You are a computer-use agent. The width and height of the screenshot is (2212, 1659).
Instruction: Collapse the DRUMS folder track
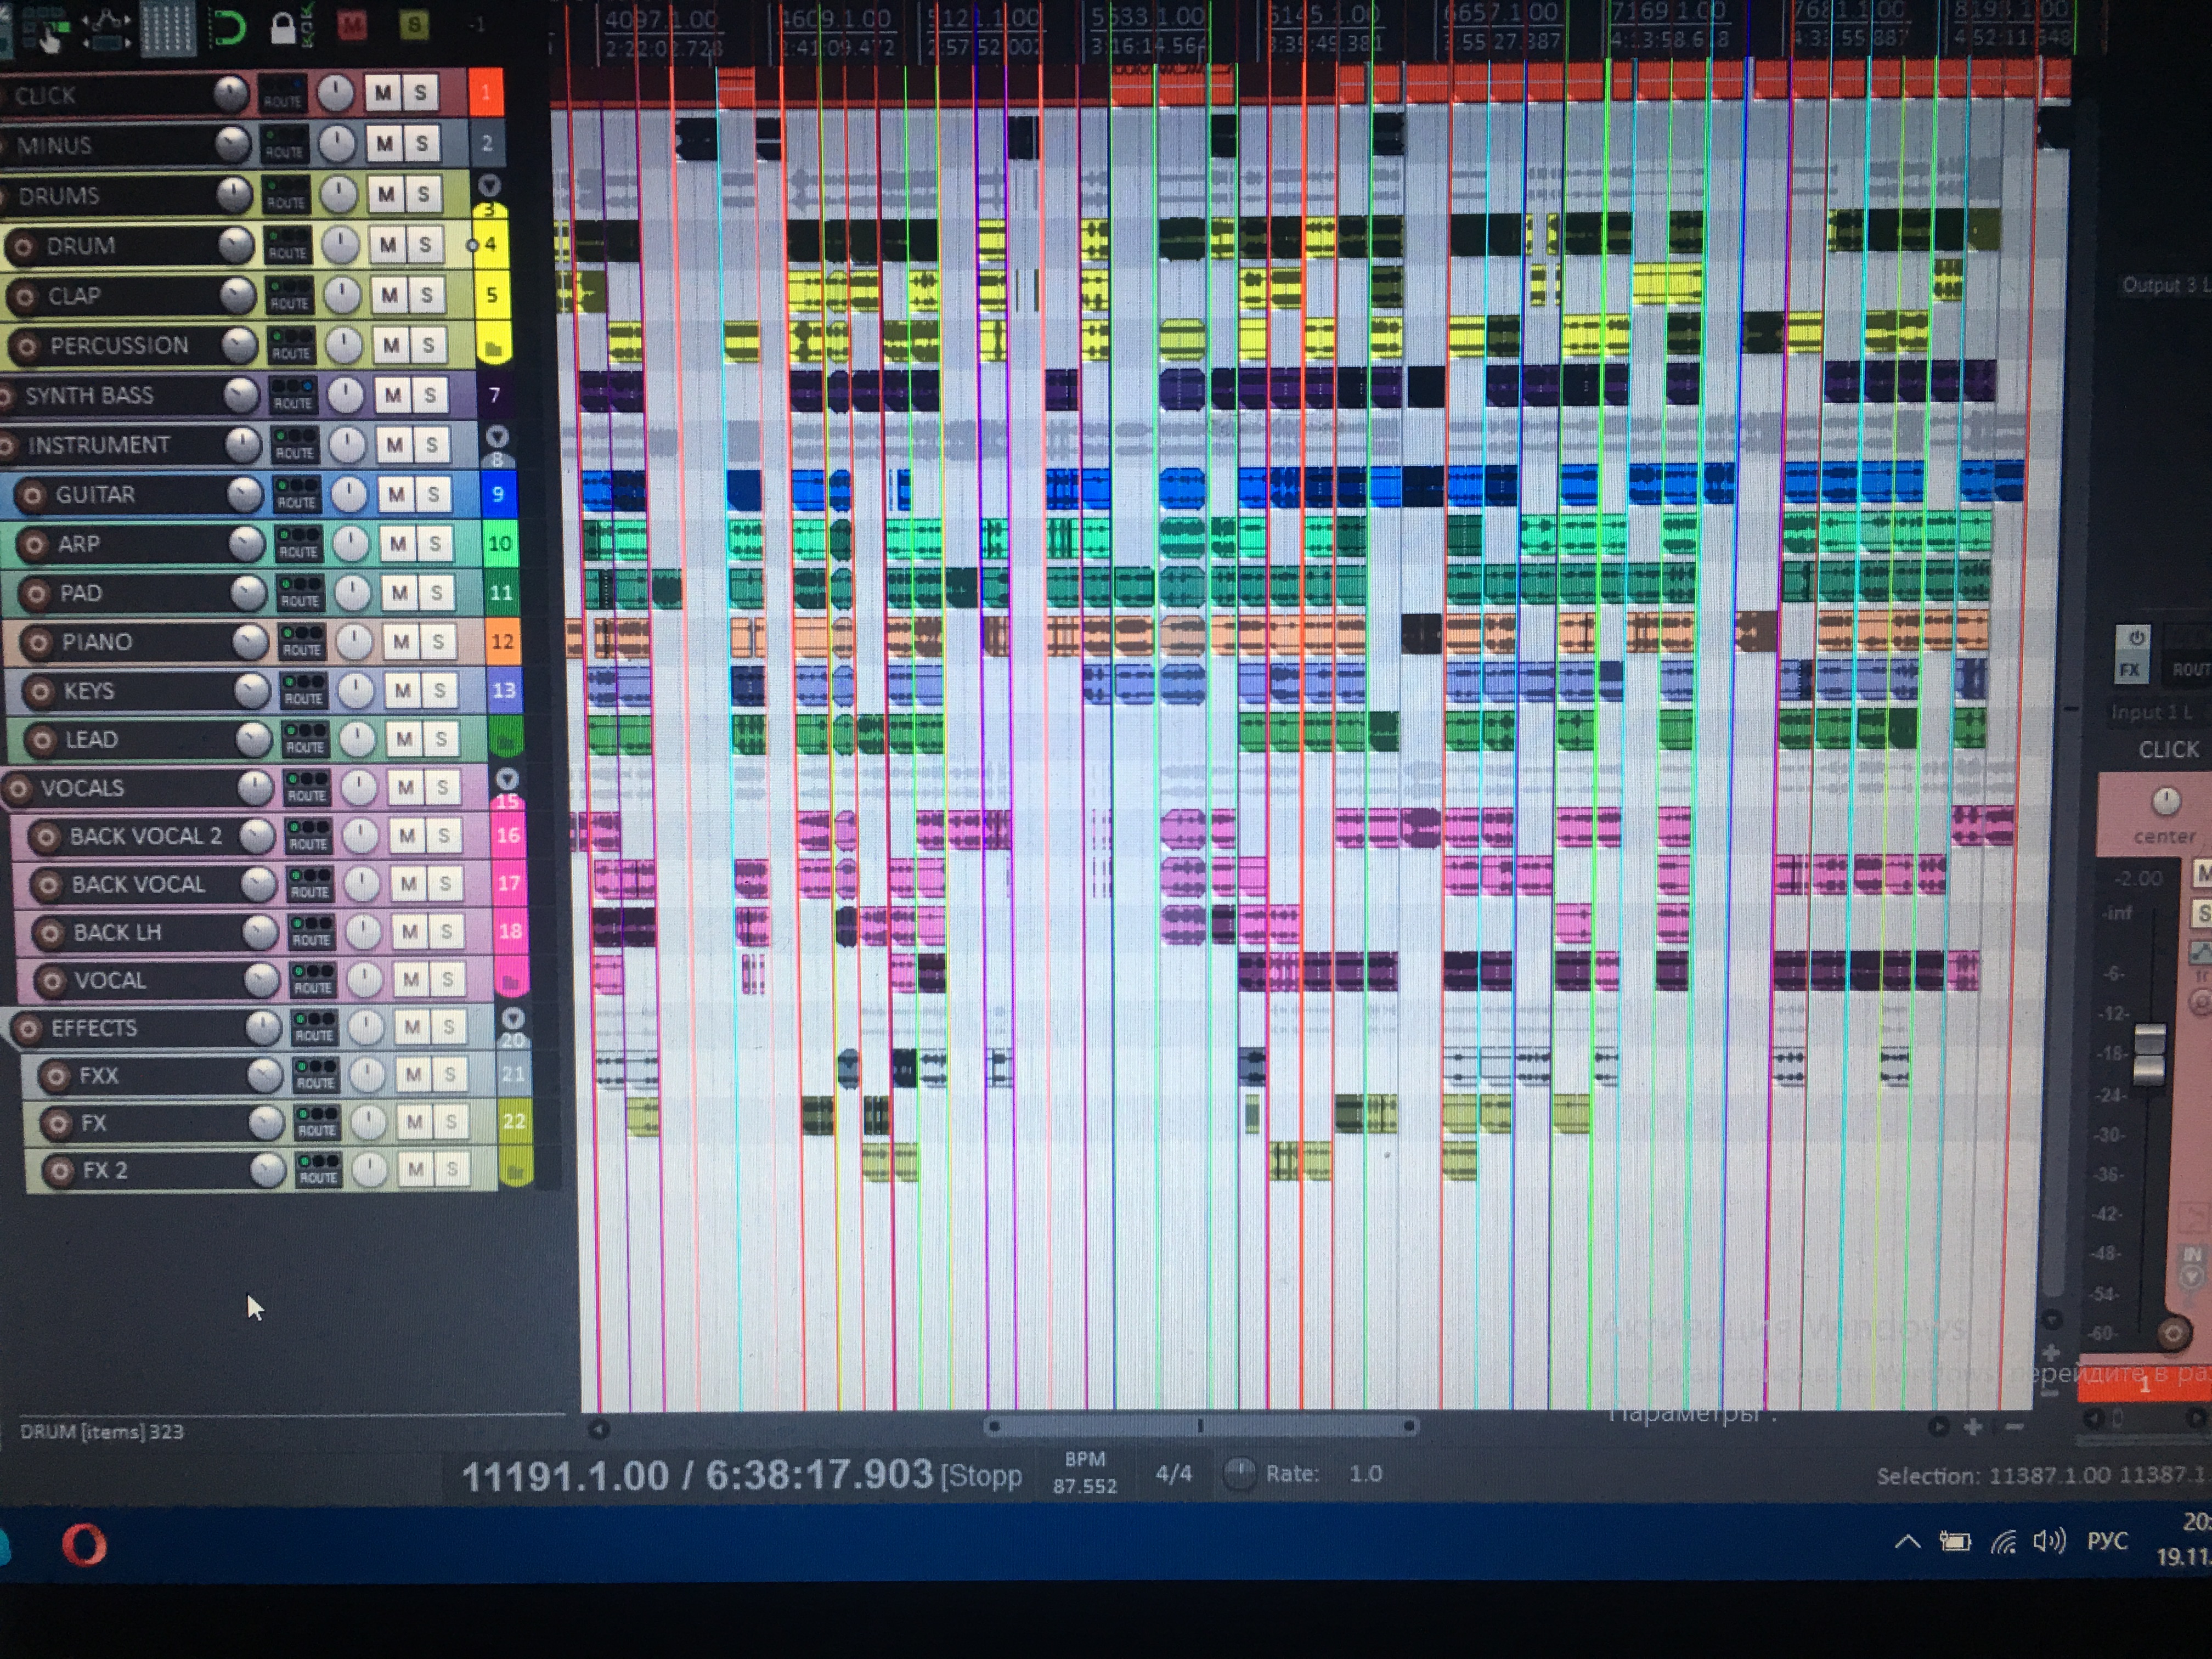489,185
